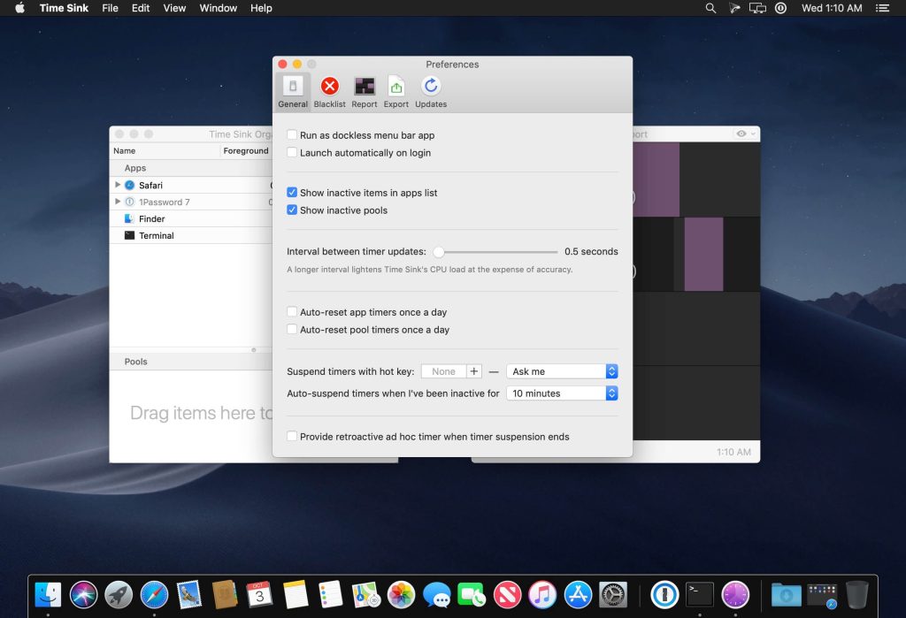Screen dimensions: 906x618
Task: Open 1Password from the Dock
Action: click(x=664, y=594)
